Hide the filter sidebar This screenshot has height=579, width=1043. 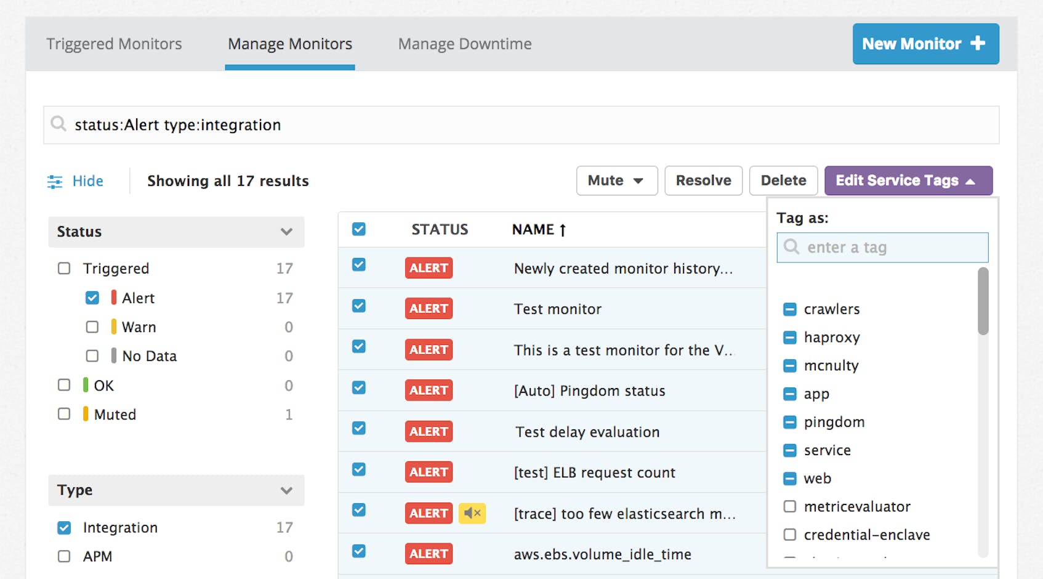click(88, 181)
